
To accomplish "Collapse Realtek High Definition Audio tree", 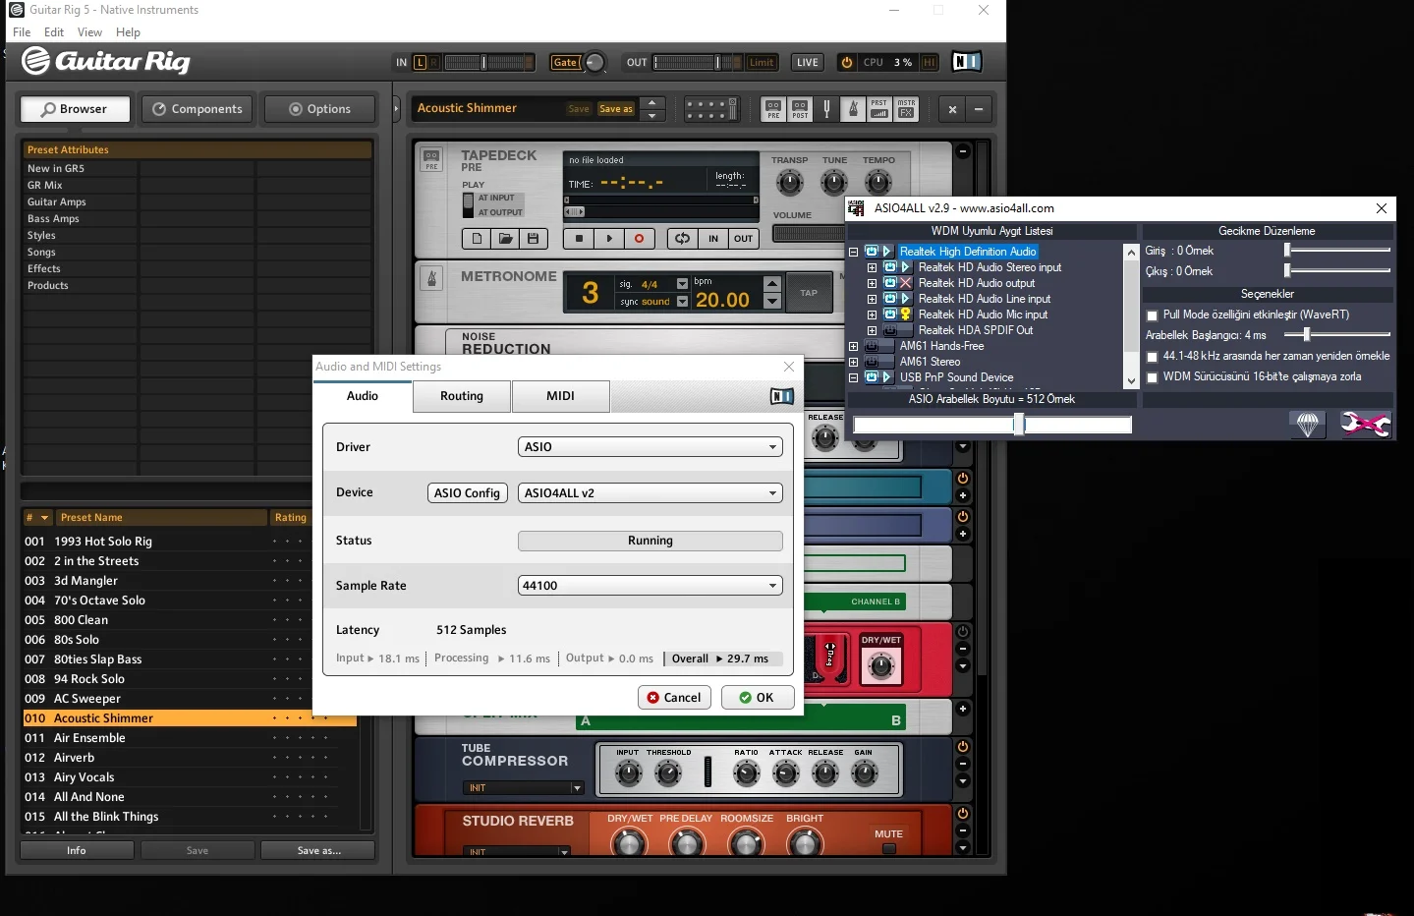I will pos(854,252).
